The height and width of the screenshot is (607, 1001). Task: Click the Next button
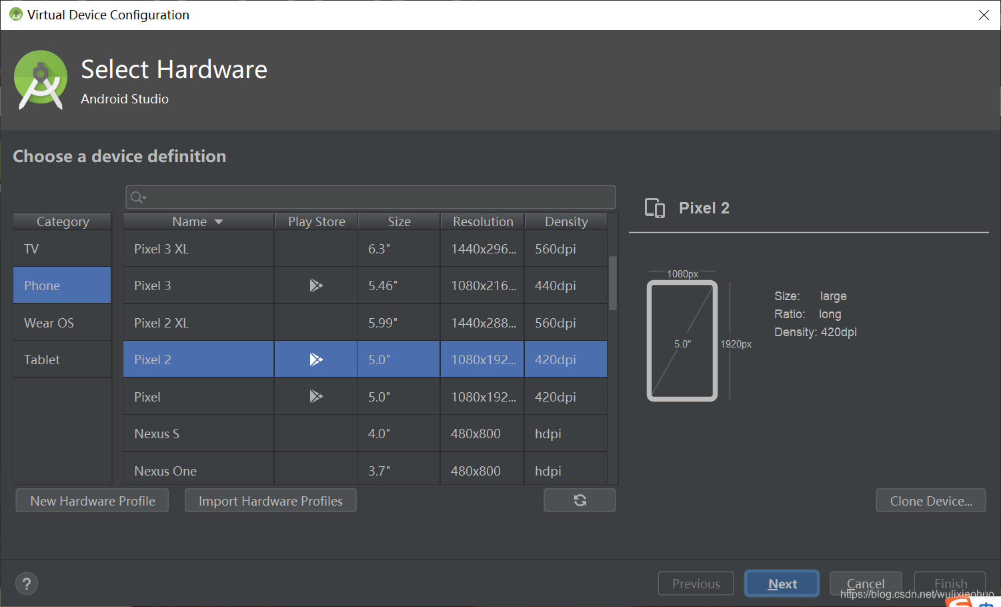click(x=782, y=584)
